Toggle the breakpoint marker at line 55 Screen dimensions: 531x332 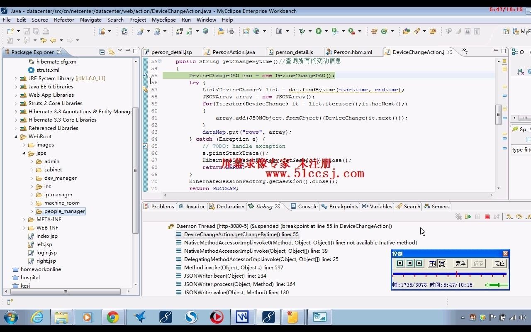(144, 76)
